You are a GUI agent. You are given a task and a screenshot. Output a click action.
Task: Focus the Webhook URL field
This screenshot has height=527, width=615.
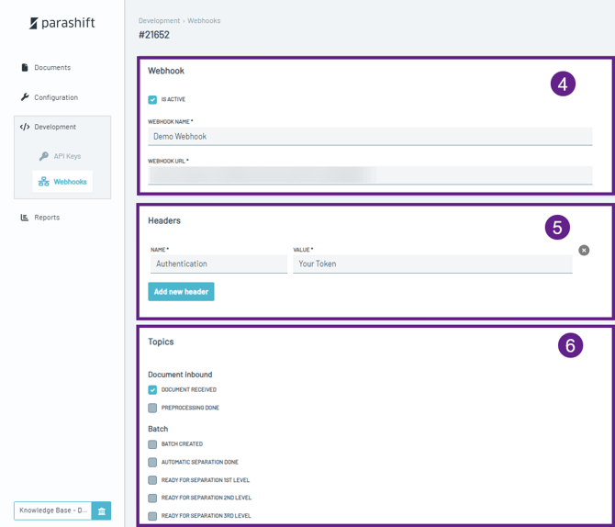click(x=370, y=175)
